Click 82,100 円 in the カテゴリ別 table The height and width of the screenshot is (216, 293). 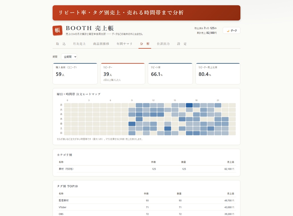click(x=229, y=169)
